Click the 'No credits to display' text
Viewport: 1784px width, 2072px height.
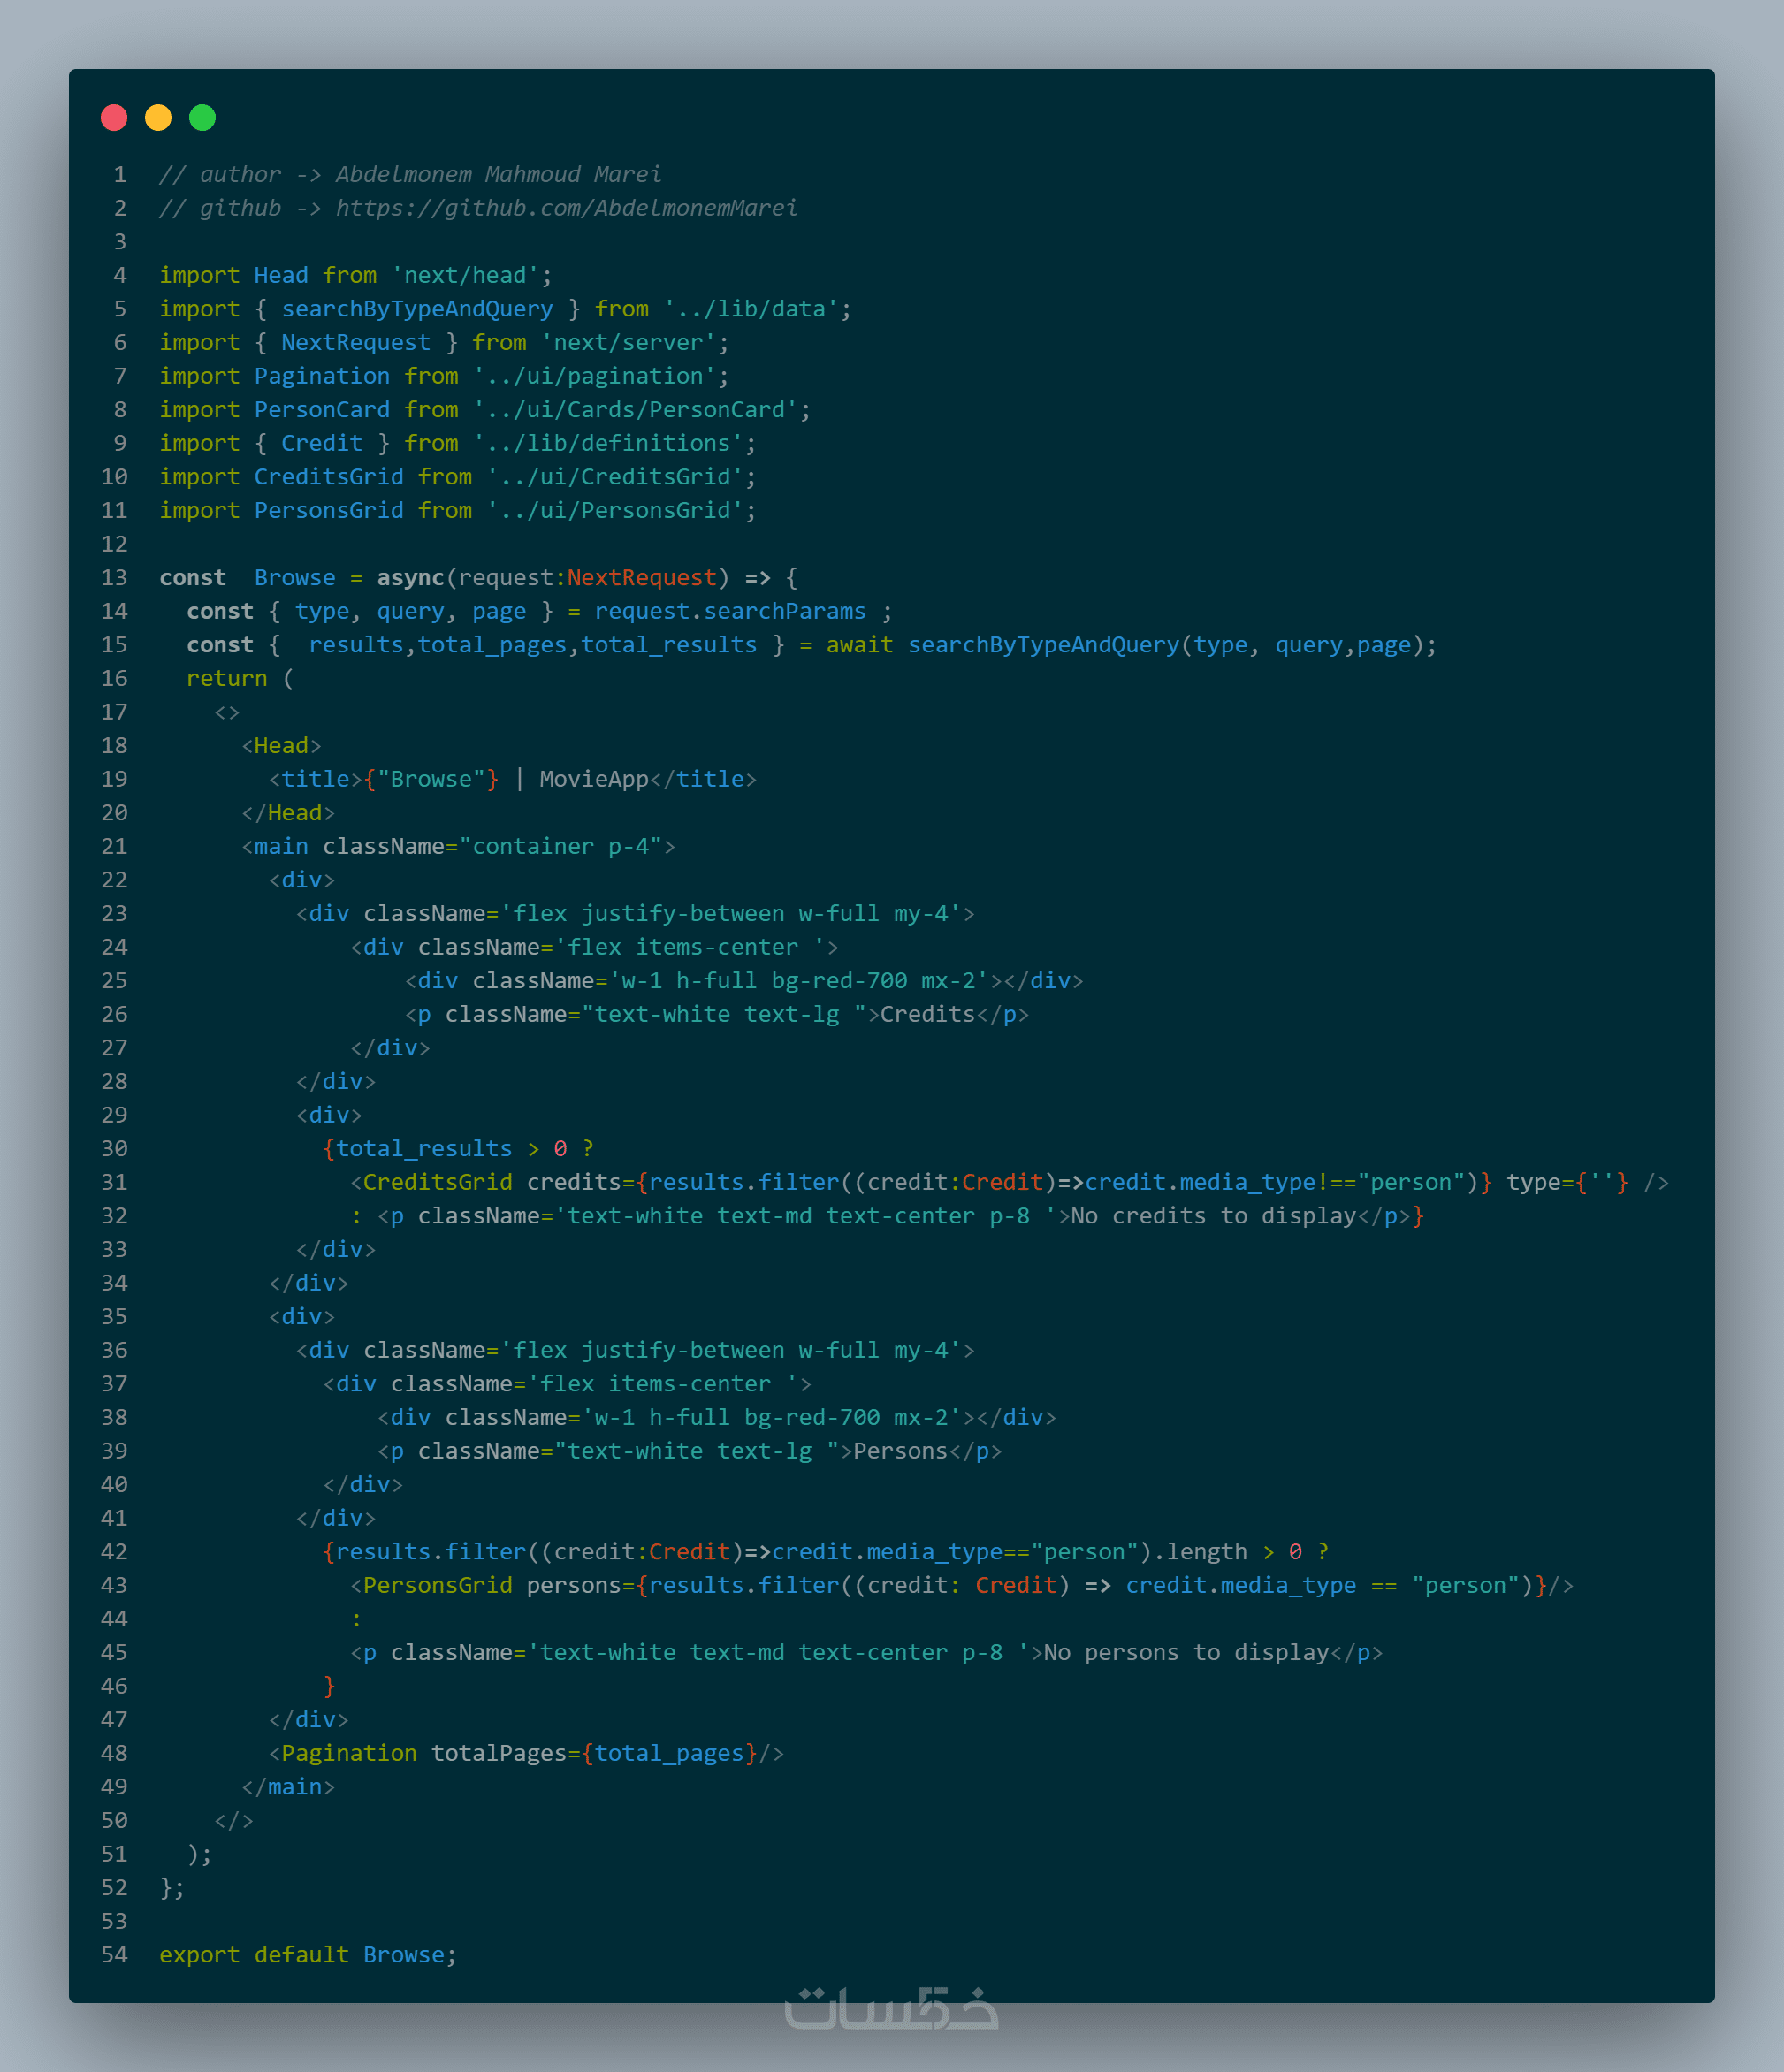tap(1213, 1216)
